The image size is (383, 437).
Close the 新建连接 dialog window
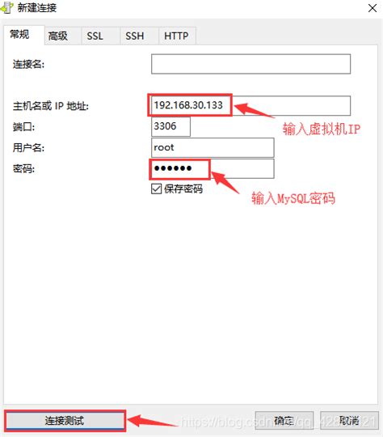(372, 8)
